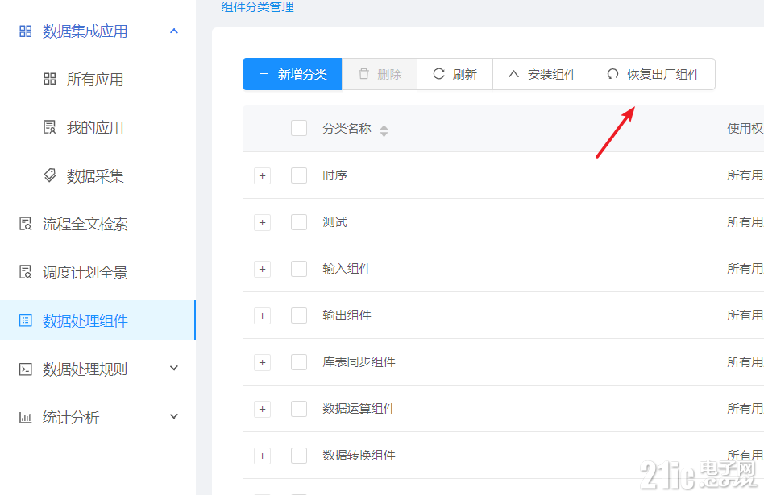
Task: Click the 新增分类 button
Action: click(293, 74)
